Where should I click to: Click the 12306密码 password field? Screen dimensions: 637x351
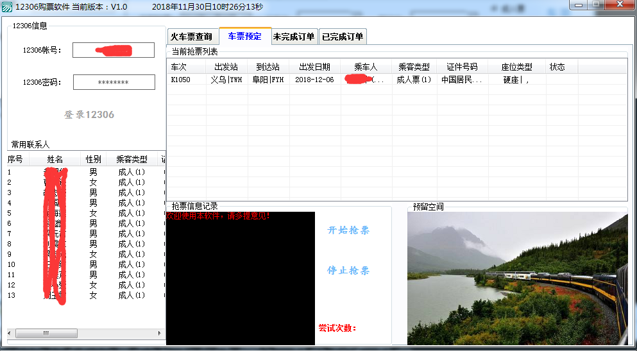tap(114, 82)
